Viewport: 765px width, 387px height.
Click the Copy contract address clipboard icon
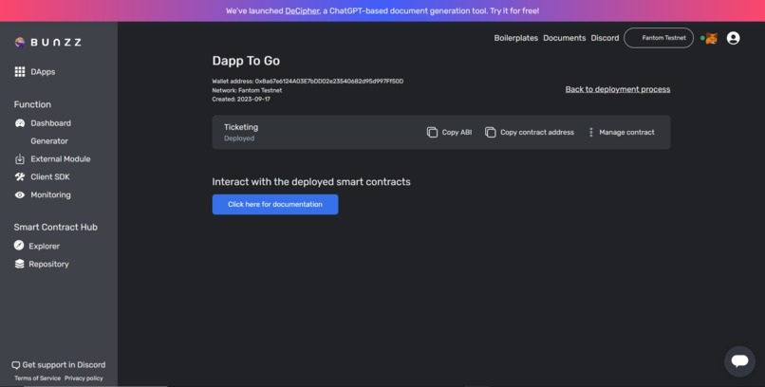pyautogui.click(x=491, y=132)
